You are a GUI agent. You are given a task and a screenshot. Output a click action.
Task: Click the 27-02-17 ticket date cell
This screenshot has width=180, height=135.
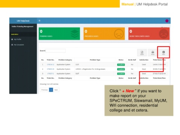point(159,73)
